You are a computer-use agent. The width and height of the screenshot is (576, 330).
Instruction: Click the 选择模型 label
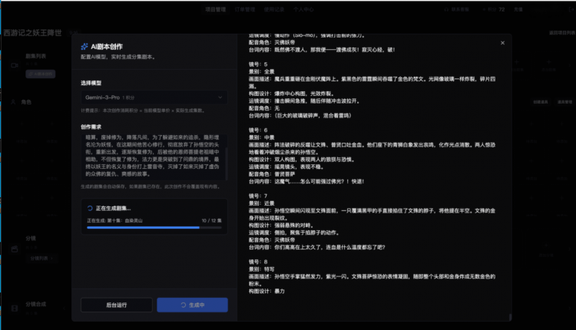tap(91, 84)
